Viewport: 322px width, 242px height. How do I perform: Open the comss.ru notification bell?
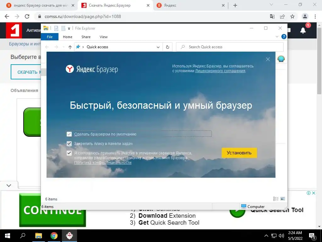tap(303, 31)
